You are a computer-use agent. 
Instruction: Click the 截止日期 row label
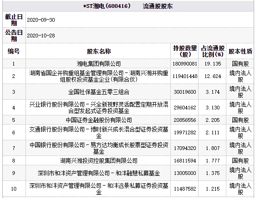coord(14,20)
